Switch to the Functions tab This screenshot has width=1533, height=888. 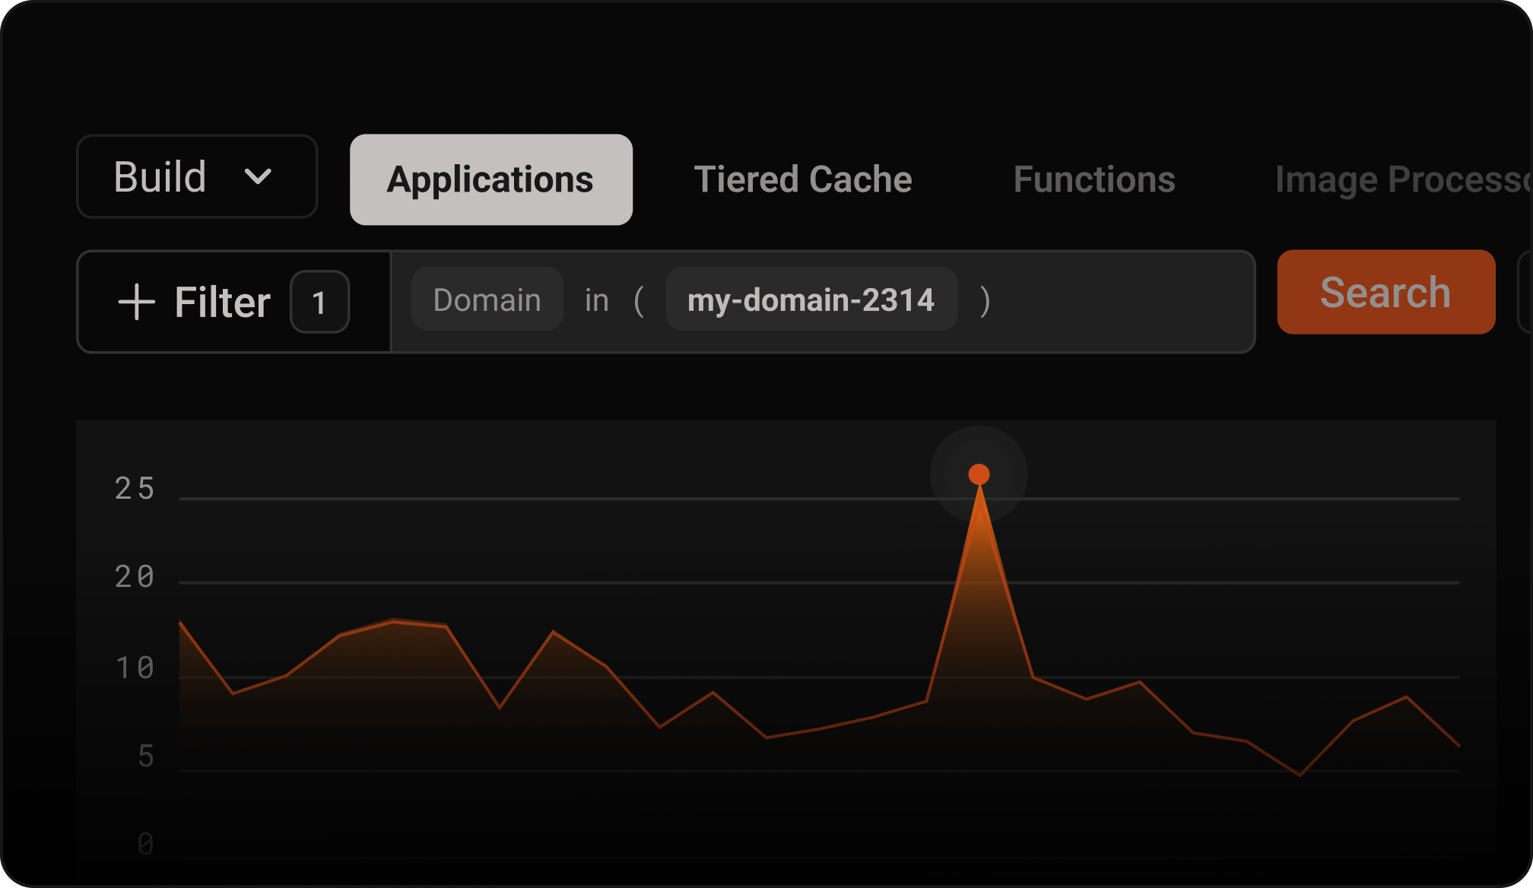[1094, 179]
